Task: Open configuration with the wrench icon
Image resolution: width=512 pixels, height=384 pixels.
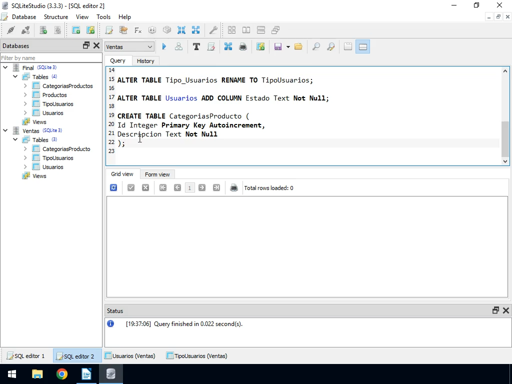Action: [x=213, y=30]
